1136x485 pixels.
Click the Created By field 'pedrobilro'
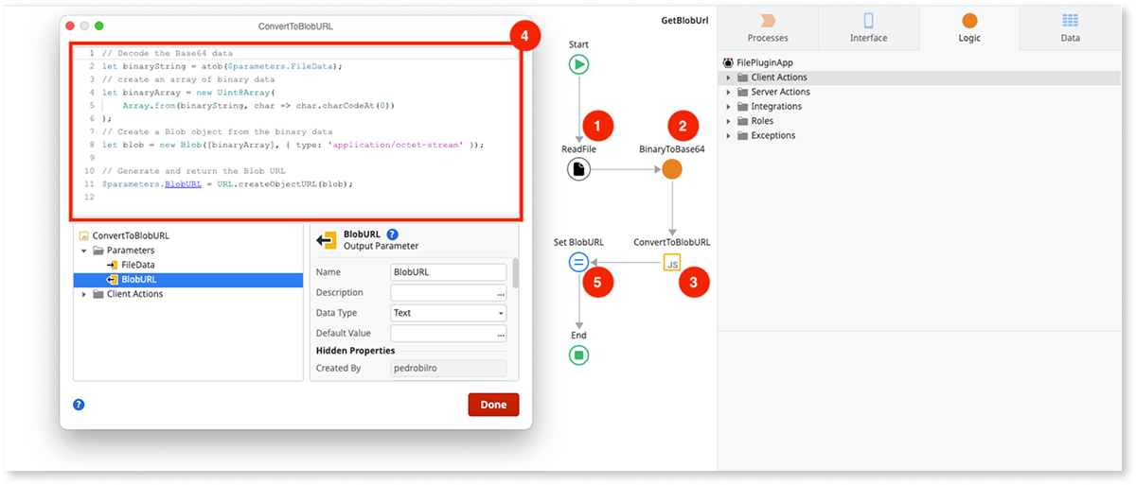[449, 368]
